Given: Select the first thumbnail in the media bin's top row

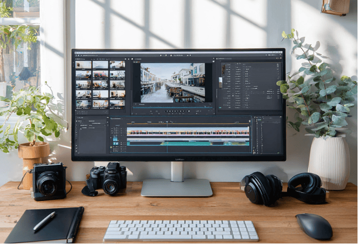Looking at the screenshot, I should pyautogui.click(x=83, y=65).
